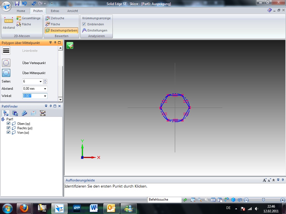Select the PathFinder feature tree tab icon

(6, 113)
